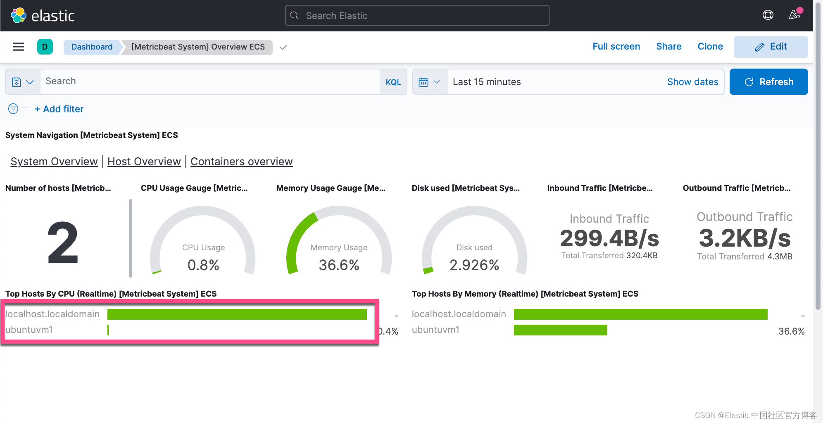The height and width of the screenshot is (423, 823).
Task: Open the space selector D avatar
Action: [45, 47]
